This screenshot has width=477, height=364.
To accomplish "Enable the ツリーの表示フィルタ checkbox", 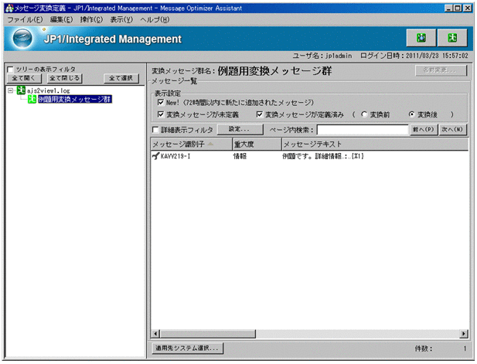I will pos(9,69).
